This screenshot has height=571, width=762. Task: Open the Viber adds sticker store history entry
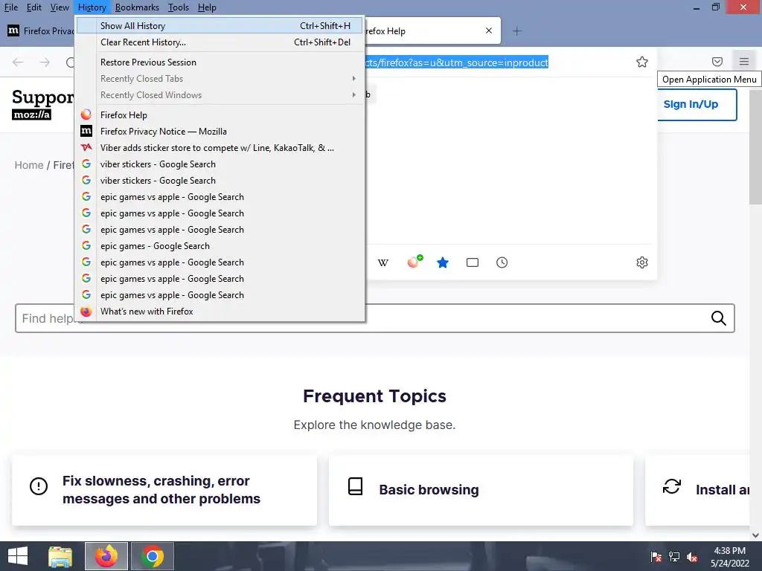220,148
